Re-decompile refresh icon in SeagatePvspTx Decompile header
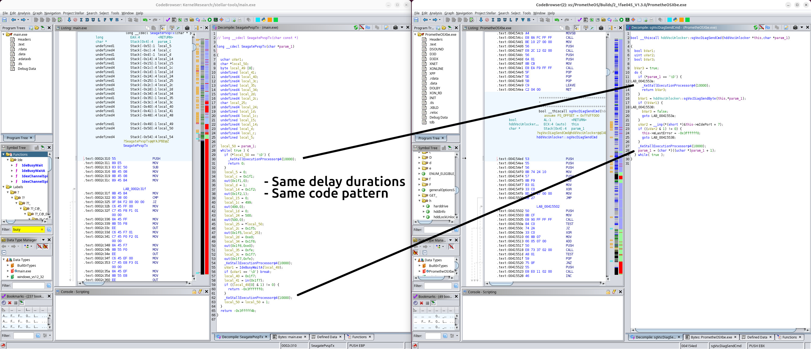 coord(356,27)
